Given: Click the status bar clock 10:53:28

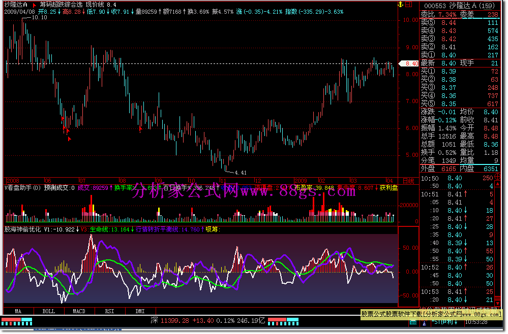Looking at the screenshot, I should click(476, 322).
